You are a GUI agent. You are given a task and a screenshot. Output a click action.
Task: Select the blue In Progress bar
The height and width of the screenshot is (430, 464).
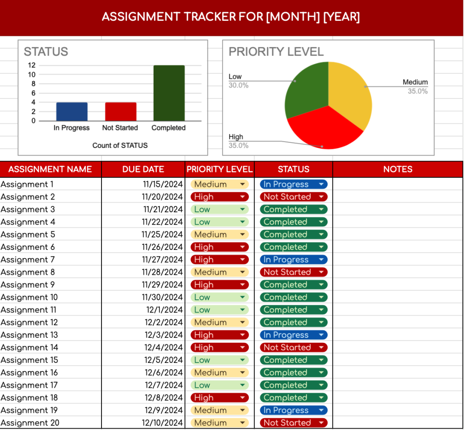[72, 112]
